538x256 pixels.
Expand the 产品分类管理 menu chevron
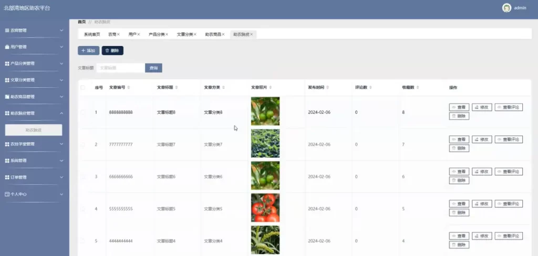click(62, 64)
